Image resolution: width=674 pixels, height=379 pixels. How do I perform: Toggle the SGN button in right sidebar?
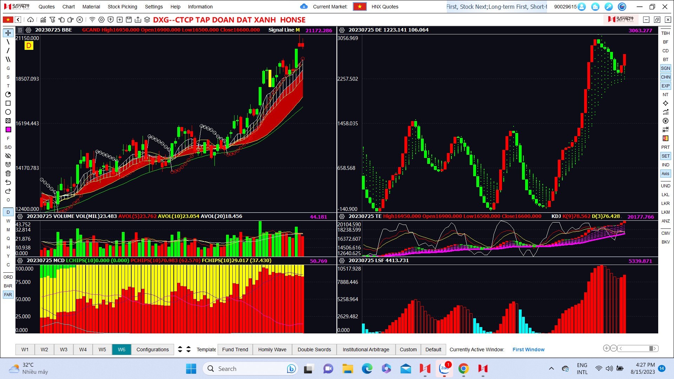click(x=666, y=68)
